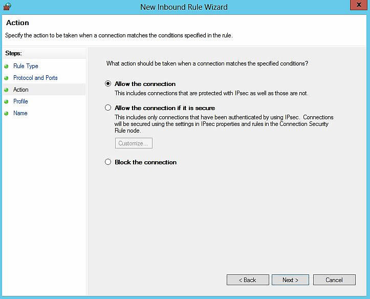
Task: Click the green bullet beside Protocol and Ports
Action: click(x=6, y=78)
